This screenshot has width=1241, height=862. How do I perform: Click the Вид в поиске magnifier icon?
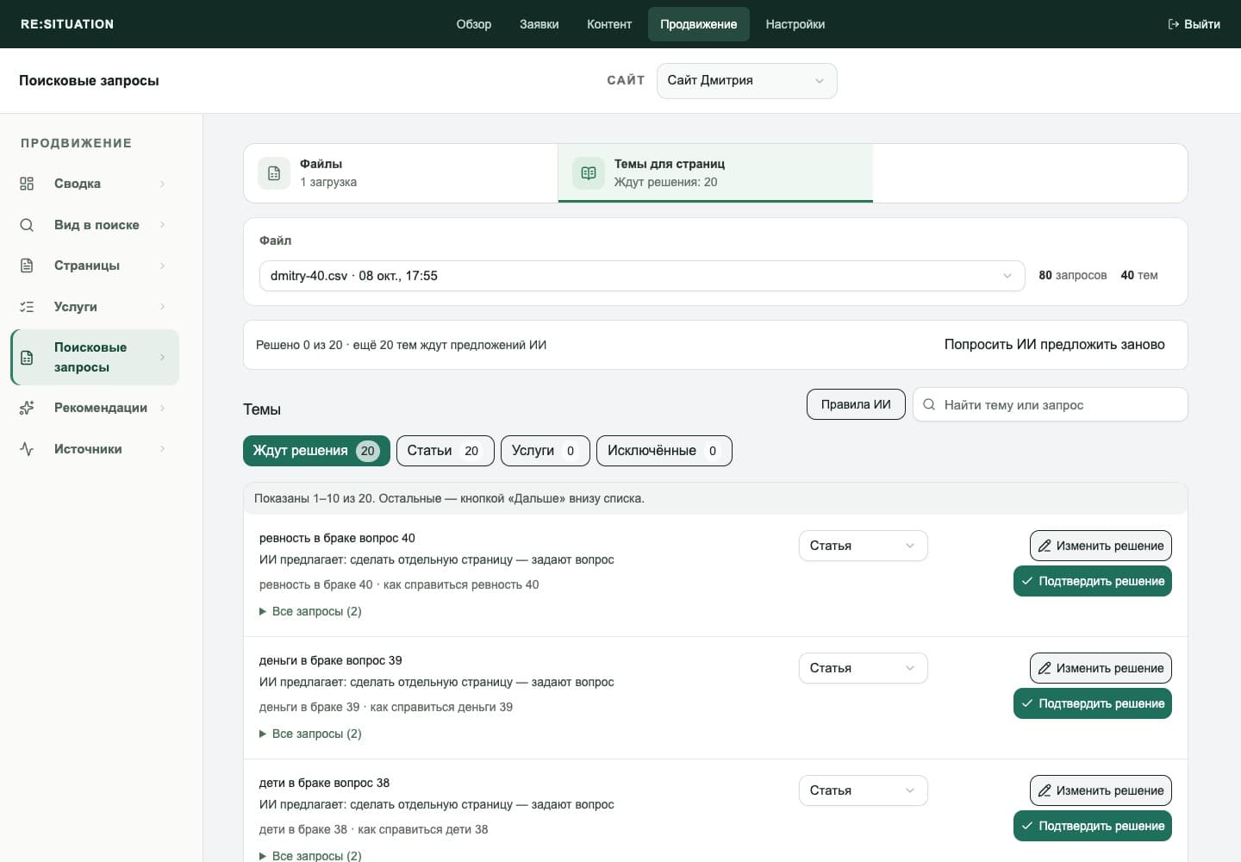pyautogui.click(x=27, y=225)
